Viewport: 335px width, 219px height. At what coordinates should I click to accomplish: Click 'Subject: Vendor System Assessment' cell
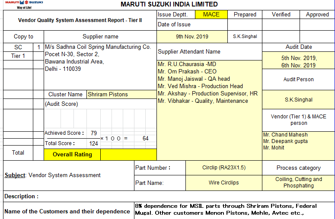coord(69,175)
